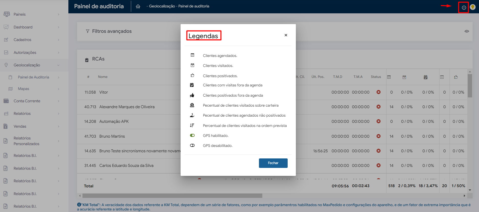Click the Relatórios Personalizados document icon

(x=6, y=141)
